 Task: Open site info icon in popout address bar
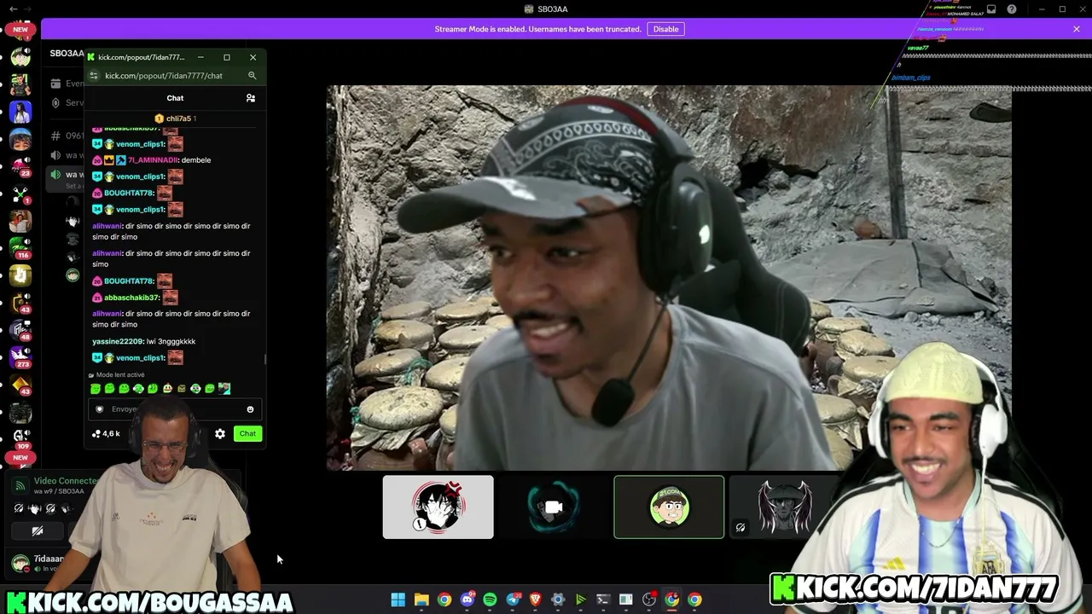coord(94,76)
